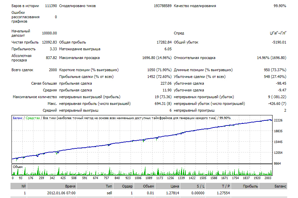Click largest profit trade value 227.06
The width and height of the screenshot is (298, 198).
(166, 83)
